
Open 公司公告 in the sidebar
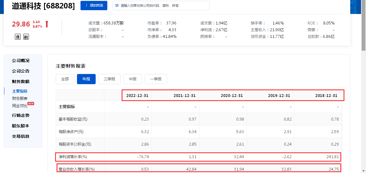pyautogui.click(x=21, y=71)
